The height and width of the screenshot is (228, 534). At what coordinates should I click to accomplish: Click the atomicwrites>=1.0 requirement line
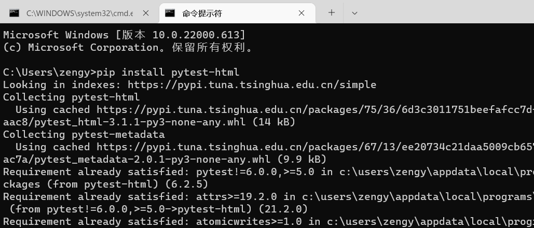point(268,222)
